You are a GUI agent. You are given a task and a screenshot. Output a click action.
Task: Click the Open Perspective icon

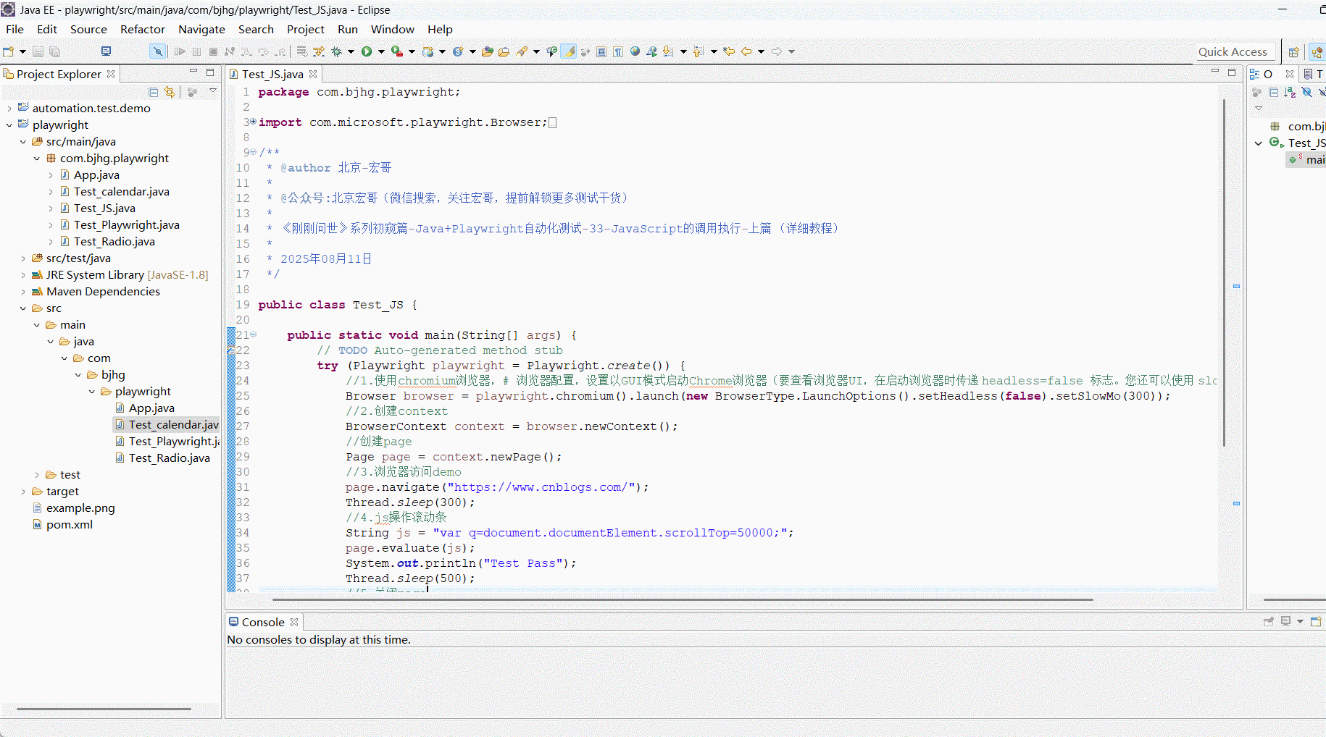coord(1293,52)
